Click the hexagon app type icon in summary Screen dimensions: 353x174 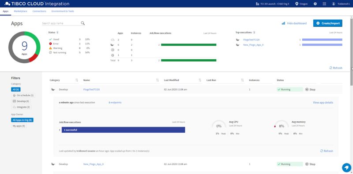pos(113,50)
